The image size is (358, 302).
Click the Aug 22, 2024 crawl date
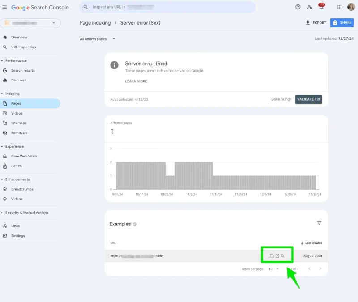coord(312,256)
